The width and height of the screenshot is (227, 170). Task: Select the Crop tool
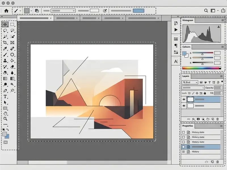point(5,42)
